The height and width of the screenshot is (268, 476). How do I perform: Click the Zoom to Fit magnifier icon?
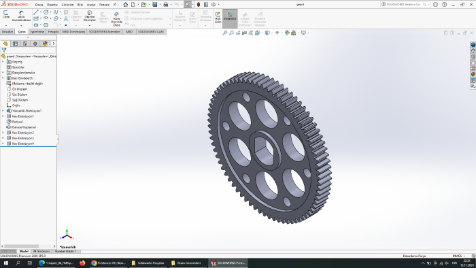pos(225,33)
